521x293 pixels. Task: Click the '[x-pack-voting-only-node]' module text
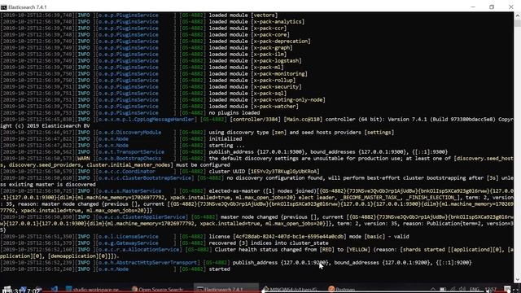[x=288, y=99]
